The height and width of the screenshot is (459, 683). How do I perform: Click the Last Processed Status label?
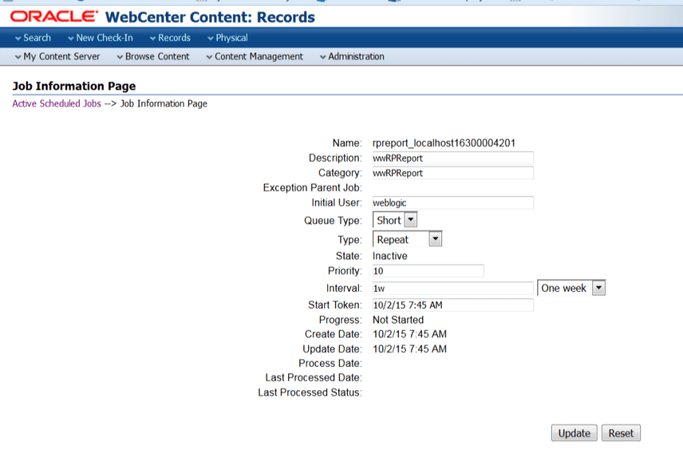309,393
